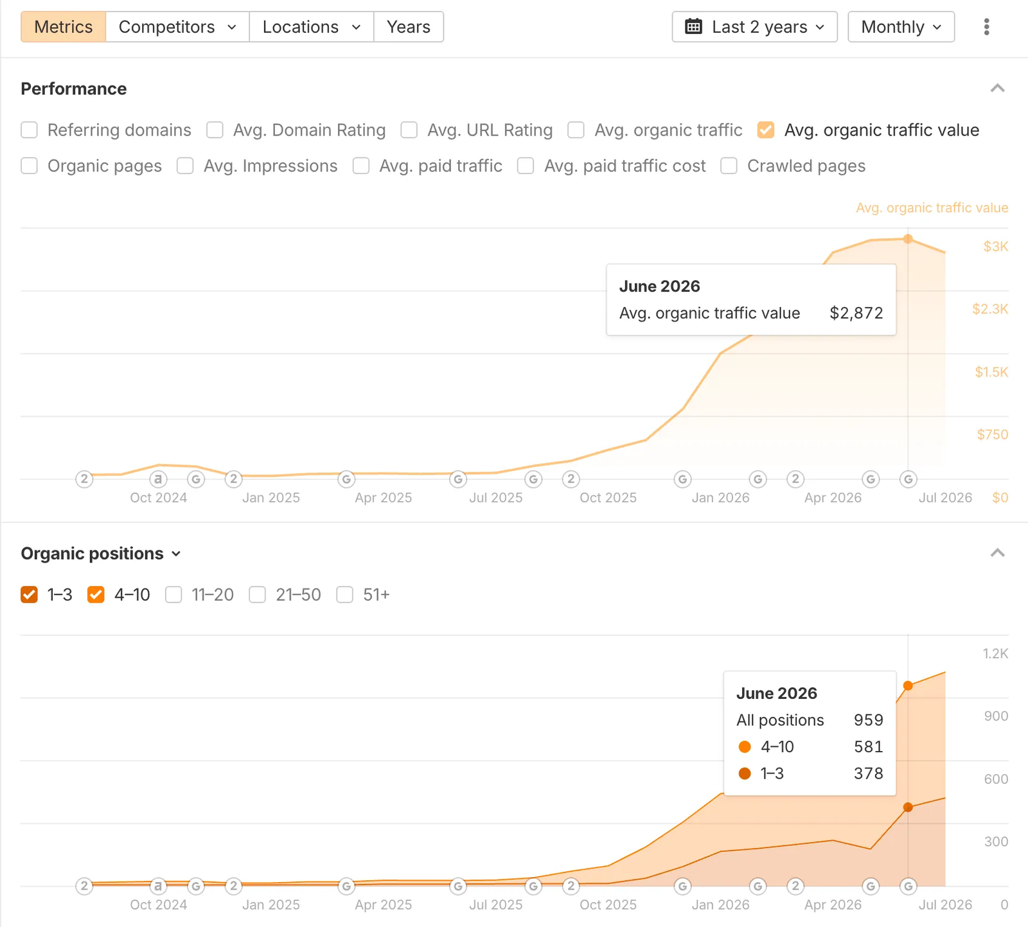Enable the Avg. Impressions metric
Image resolution: width=1028 pixels, height=927 pixels.
click(x=185, y=166)
